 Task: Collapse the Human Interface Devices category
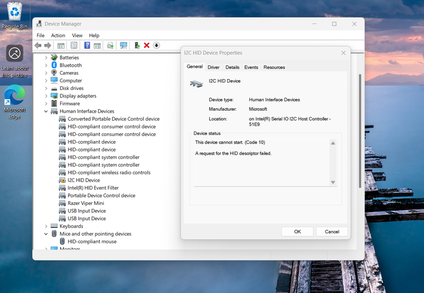(46, 111)
